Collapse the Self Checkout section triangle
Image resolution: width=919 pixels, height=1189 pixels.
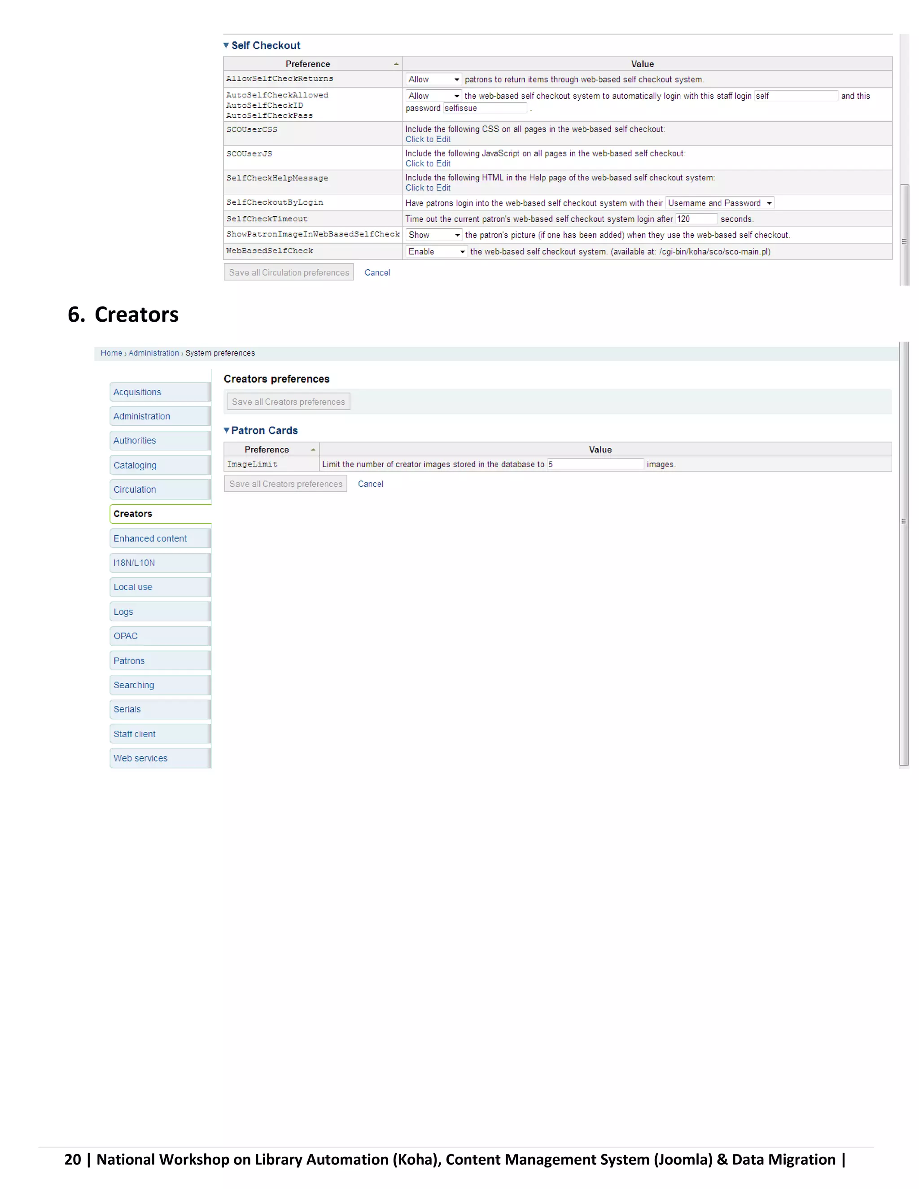tap(226, 45)
